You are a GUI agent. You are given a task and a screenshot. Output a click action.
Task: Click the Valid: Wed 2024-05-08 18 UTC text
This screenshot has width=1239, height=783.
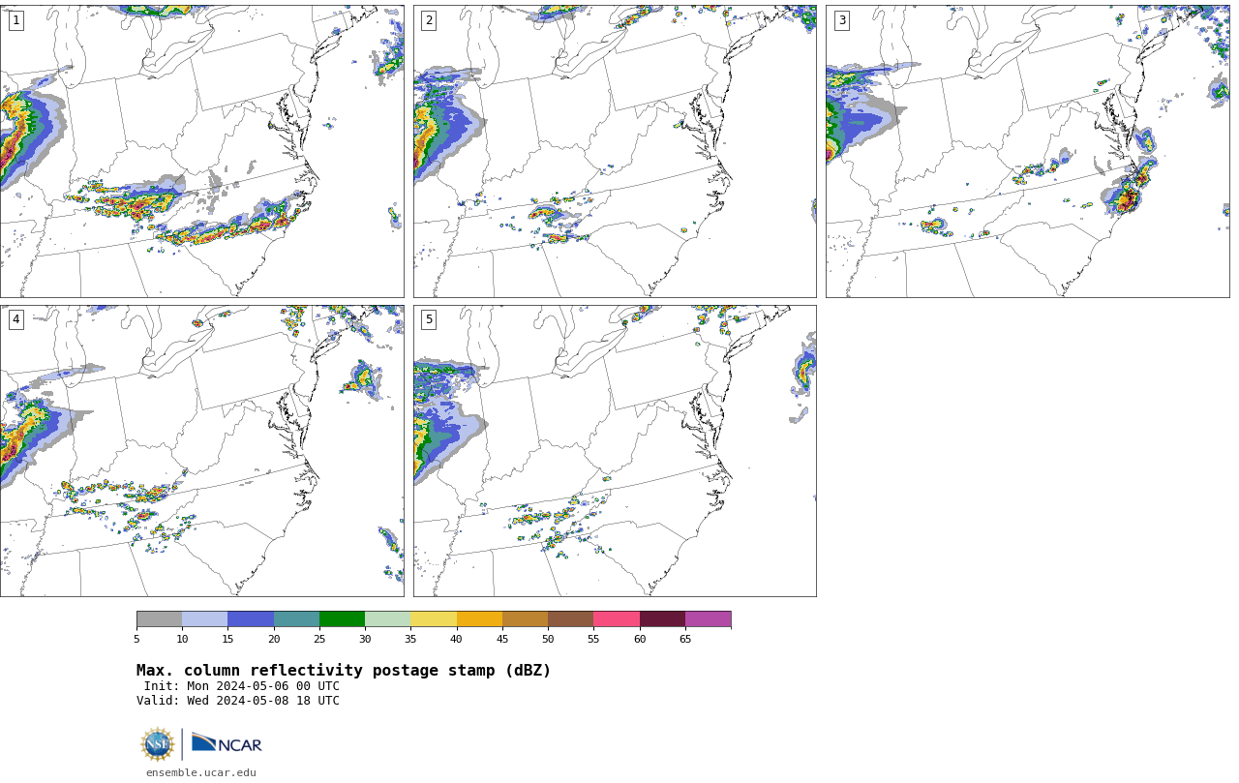238,701
